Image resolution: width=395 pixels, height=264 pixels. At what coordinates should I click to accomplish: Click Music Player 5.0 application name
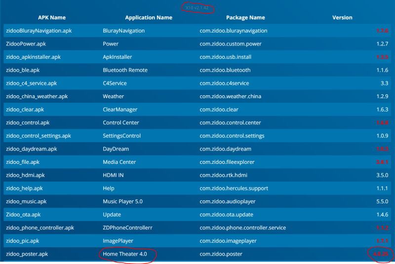tap(122, 201)
